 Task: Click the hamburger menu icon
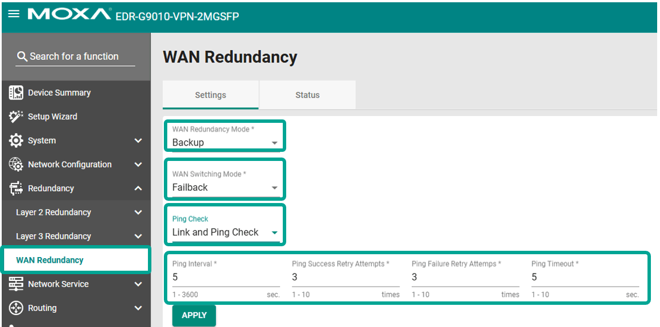[x=14, y=14]
